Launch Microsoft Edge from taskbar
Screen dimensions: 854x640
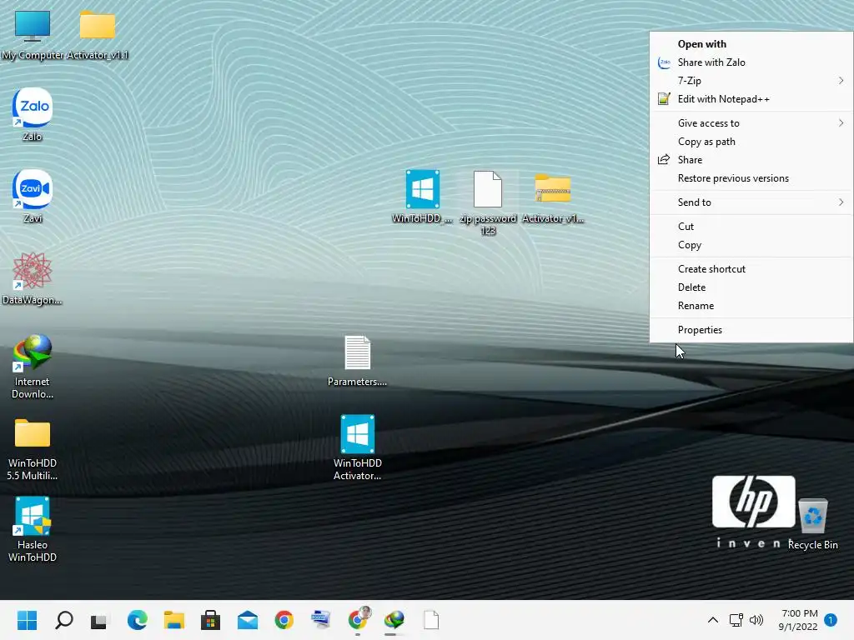tap(138, 620)
